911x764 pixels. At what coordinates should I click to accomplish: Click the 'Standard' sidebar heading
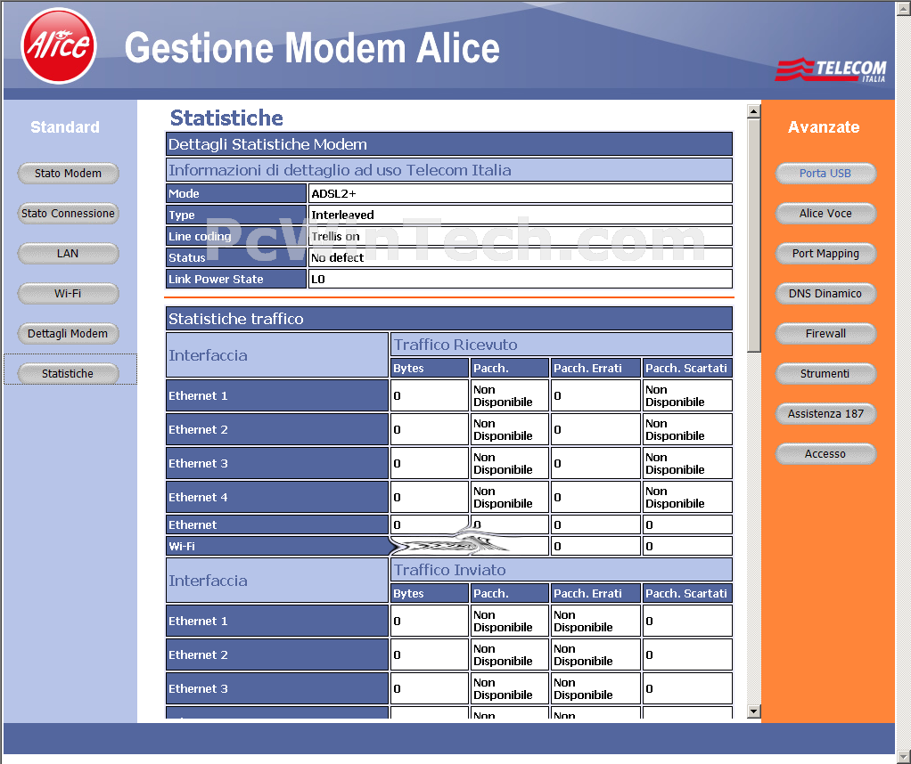[65, 127]
